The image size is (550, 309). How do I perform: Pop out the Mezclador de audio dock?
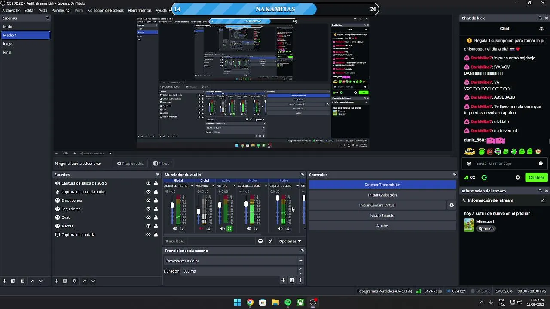point(302,175)
